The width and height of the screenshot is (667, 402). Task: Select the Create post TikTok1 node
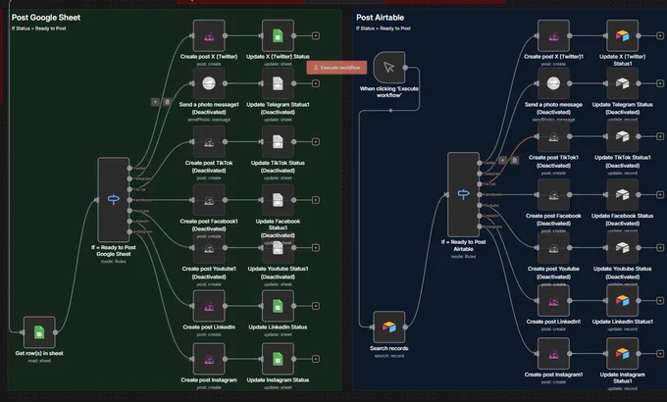(x=553, y=136)
